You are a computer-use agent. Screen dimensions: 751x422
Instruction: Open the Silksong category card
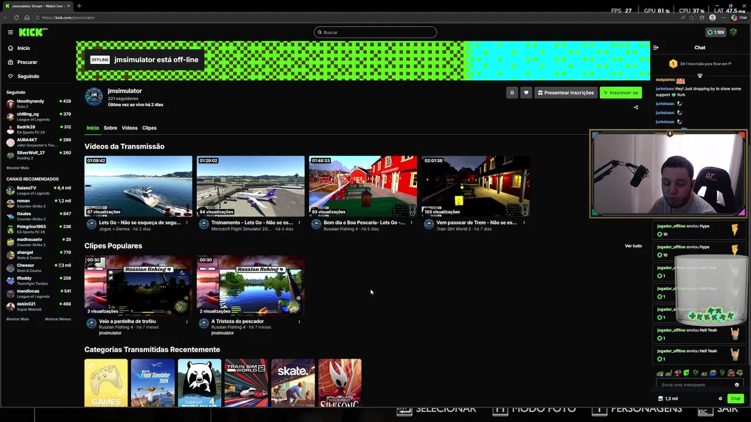pyautogui.click(x=340, y=383)
